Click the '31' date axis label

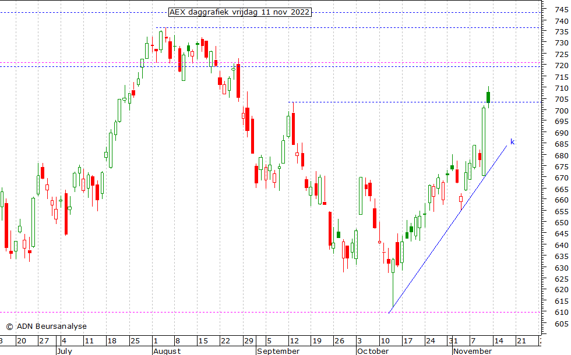[453, 341]
